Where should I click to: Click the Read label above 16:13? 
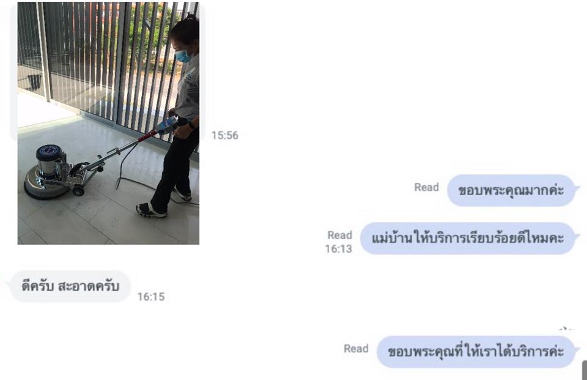339,235
